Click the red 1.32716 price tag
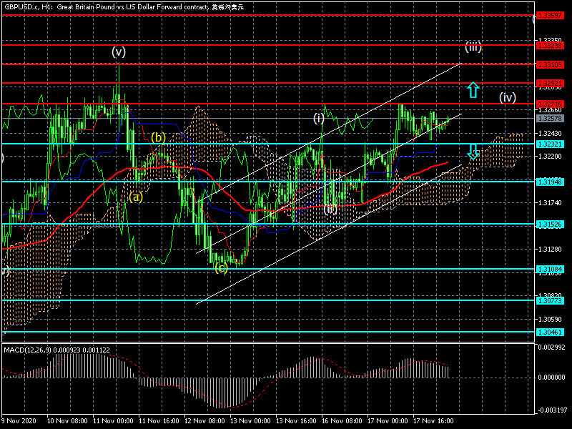The image size is (572, 429). pyautogui.click(x=550, y=104)
